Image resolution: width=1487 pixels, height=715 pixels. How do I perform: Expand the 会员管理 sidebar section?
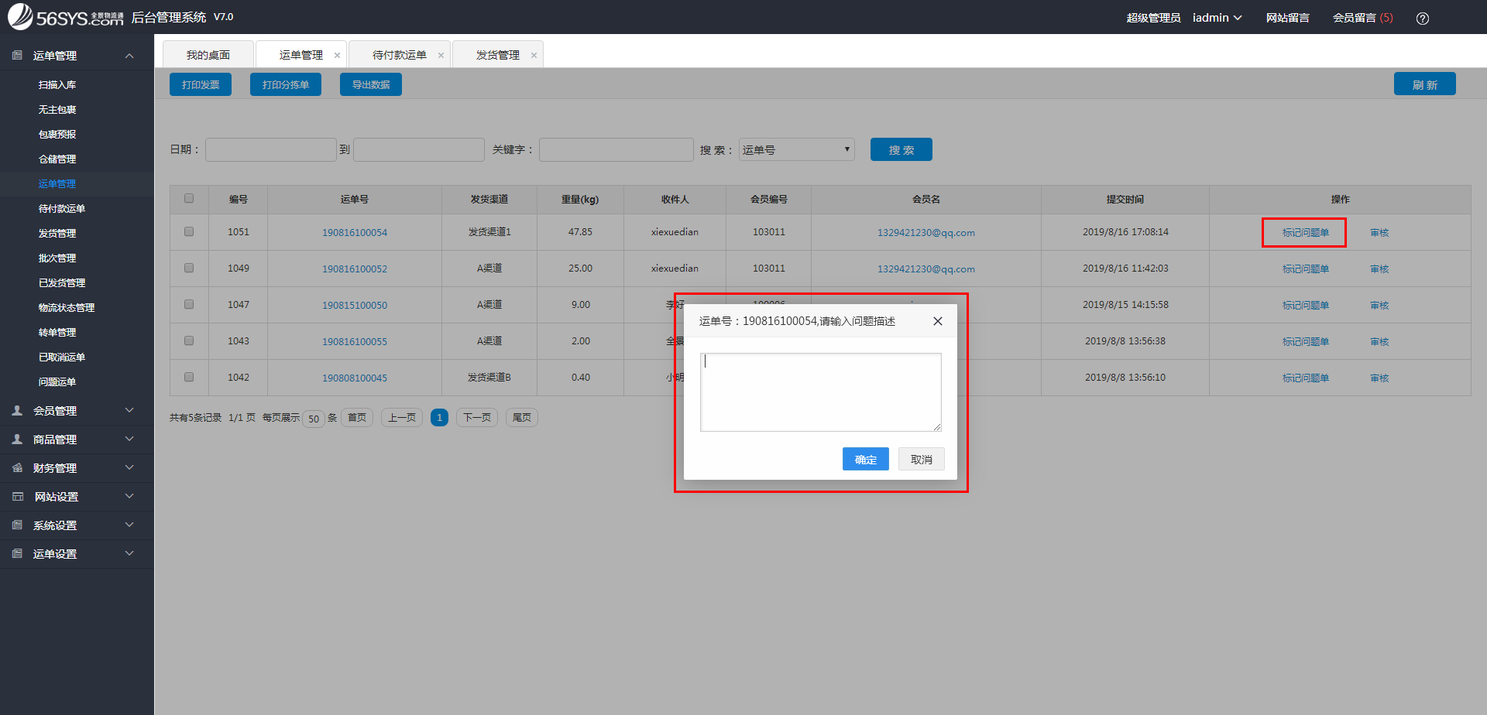coord(129,410)
